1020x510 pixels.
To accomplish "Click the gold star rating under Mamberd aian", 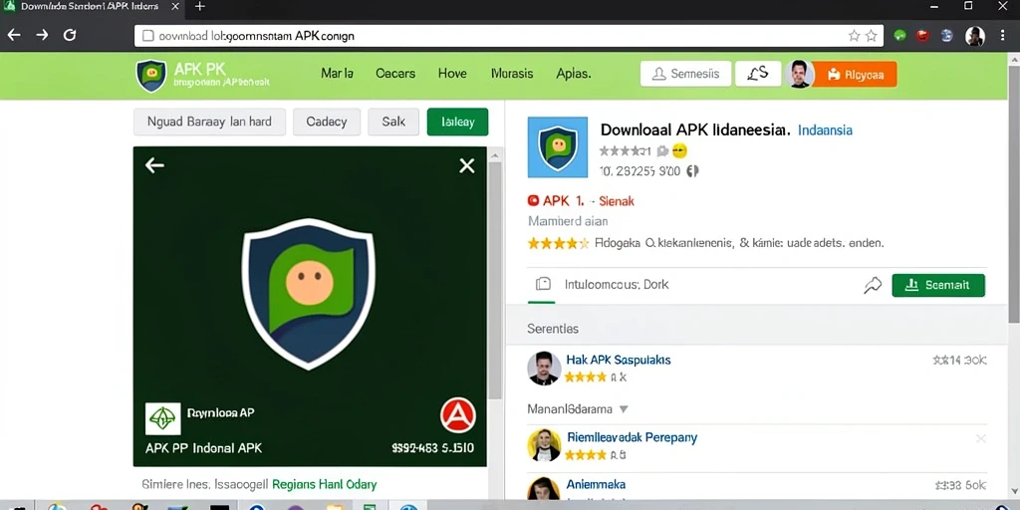I will (x=558, y=244).
